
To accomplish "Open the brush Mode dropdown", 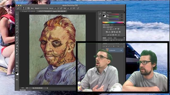I will click(41, 8).
